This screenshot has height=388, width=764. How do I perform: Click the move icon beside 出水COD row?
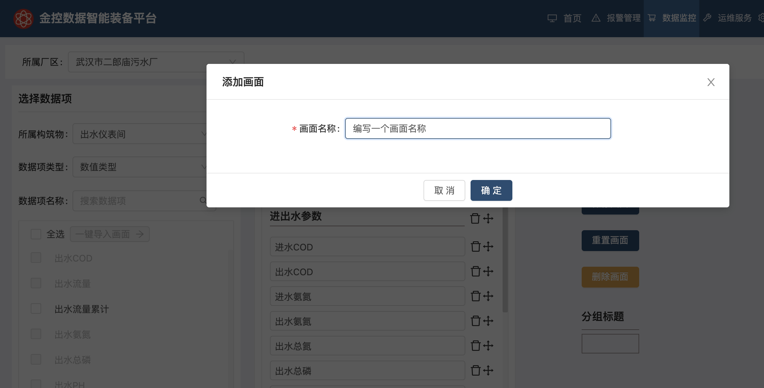pos(488,271)
